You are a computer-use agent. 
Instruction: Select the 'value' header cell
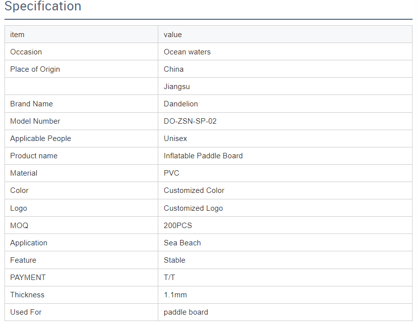[173, 35]
